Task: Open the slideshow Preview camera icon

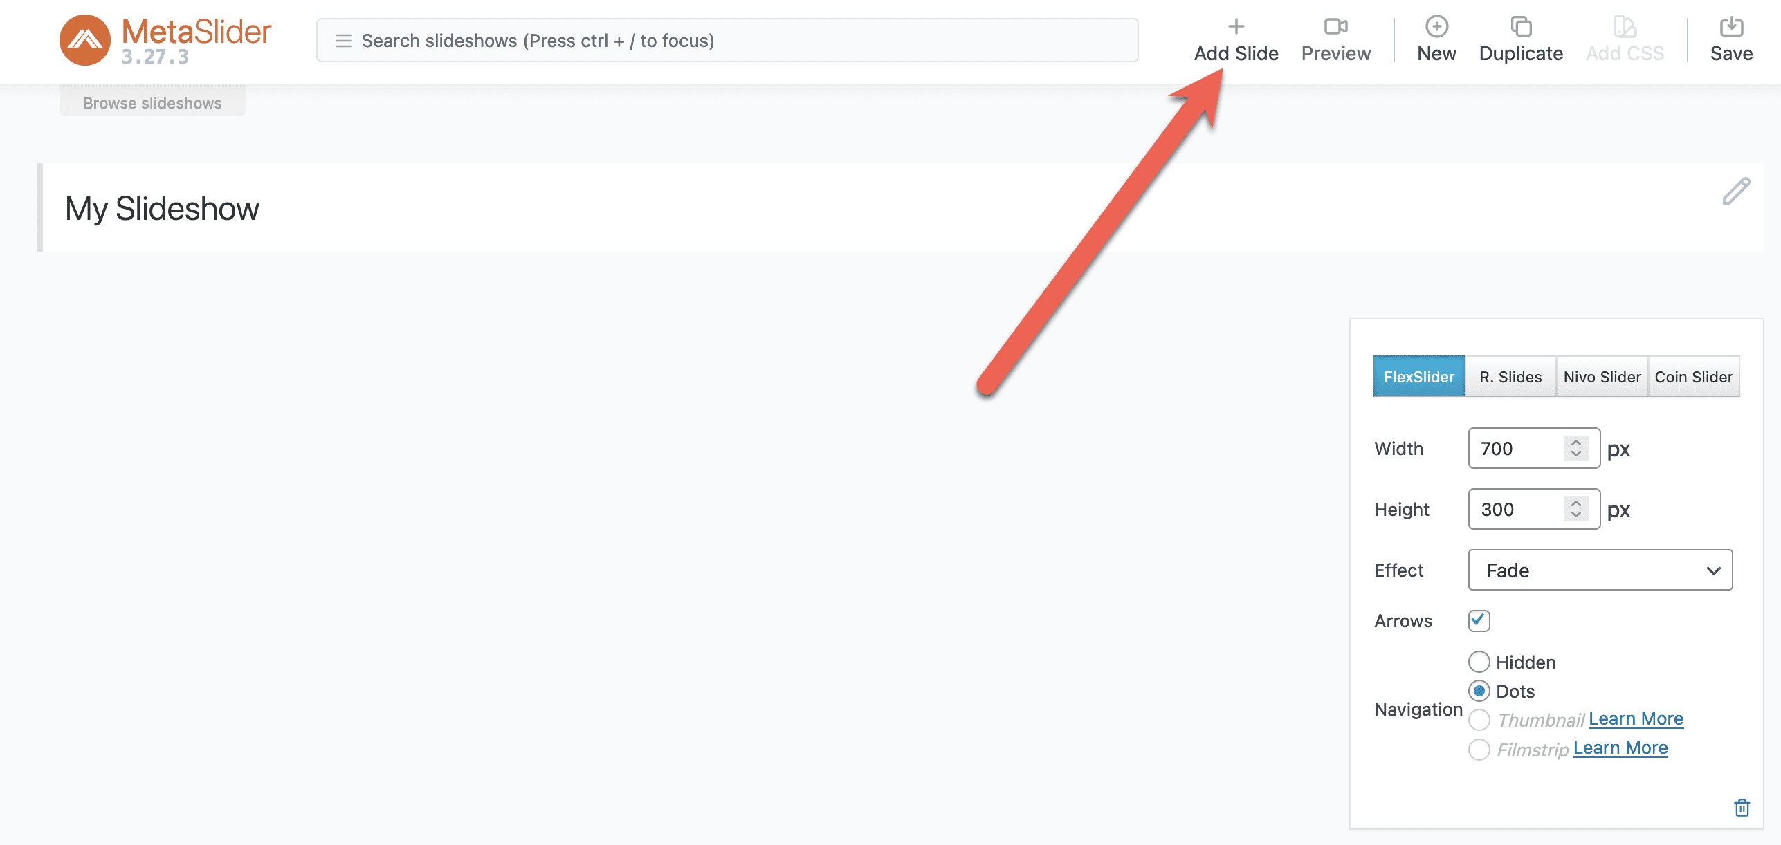Action: [x=1335, y=26]
